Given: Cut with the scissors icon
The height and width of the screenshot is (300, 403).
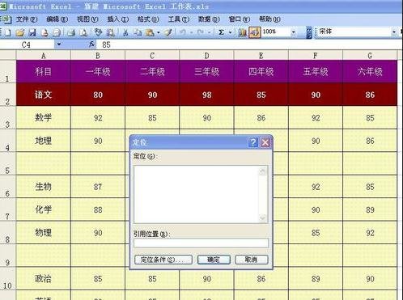Looking at the screenshot, I should point(125,32).
